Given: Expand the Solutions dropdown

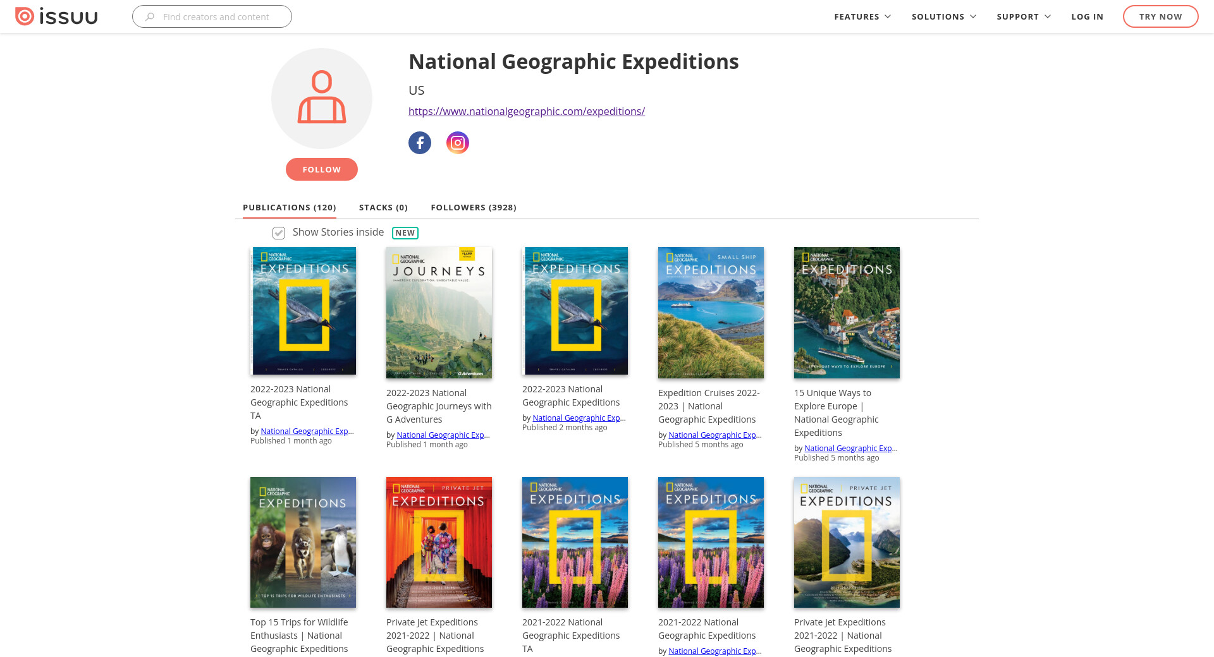Looking at the screenshot, I should tap(943, 17).
